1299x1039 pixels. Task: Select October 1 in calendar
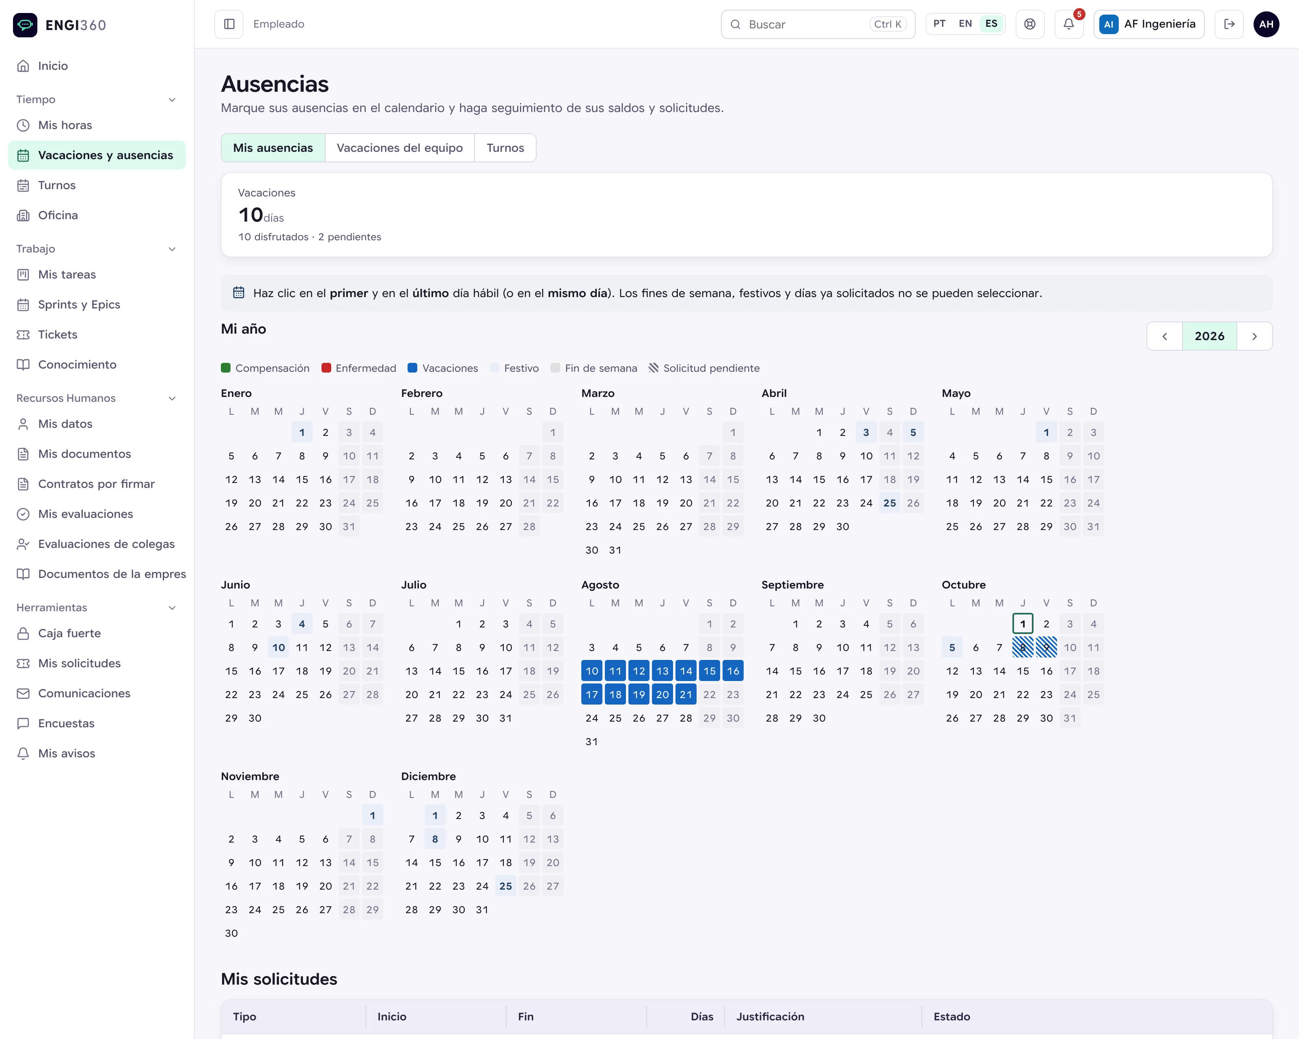click(1023, 624)
